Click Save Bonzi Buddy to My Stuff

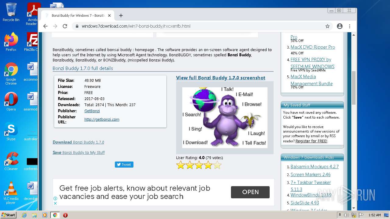(x=79, y=152)
